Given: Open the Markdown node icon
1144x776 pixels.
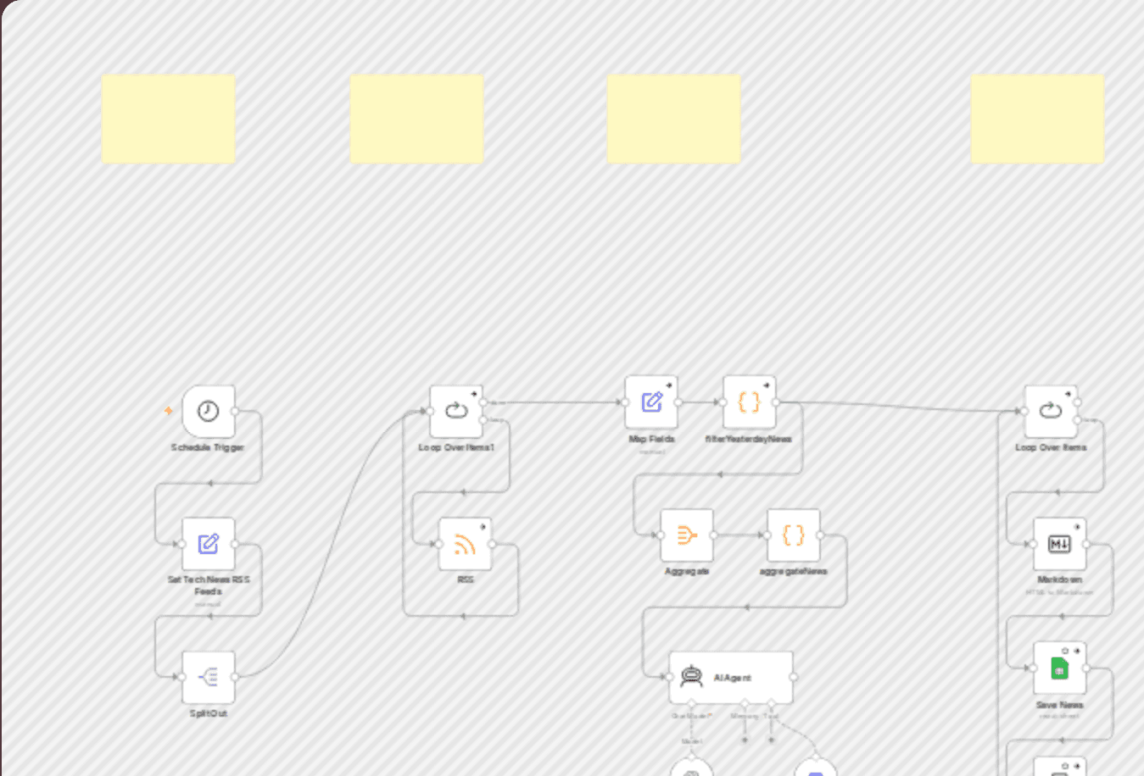Looking at the screenshot, I should (x=1059, y=544).
